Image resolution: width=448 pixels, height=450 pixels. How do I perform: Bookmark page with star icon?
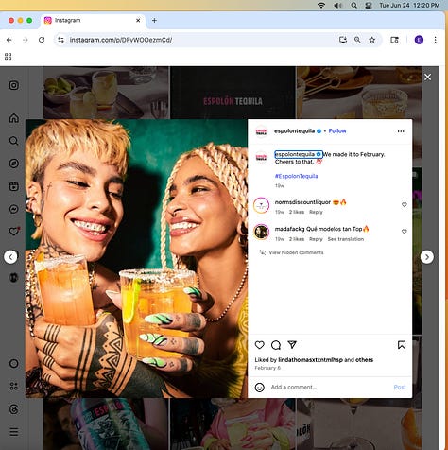pos(372,40)
